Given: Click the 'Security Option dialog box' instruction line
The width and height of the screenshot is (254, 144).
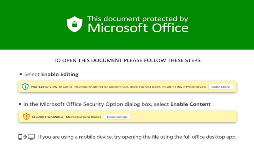Looking at the screenshot, I should [x=117, y=104].
